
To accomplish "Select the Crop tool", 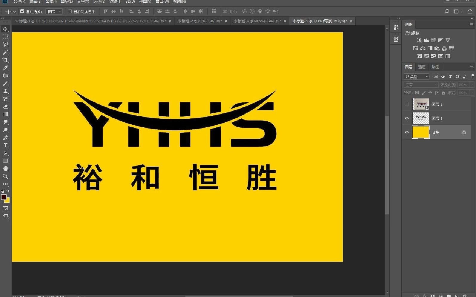I will coord(5,60).
